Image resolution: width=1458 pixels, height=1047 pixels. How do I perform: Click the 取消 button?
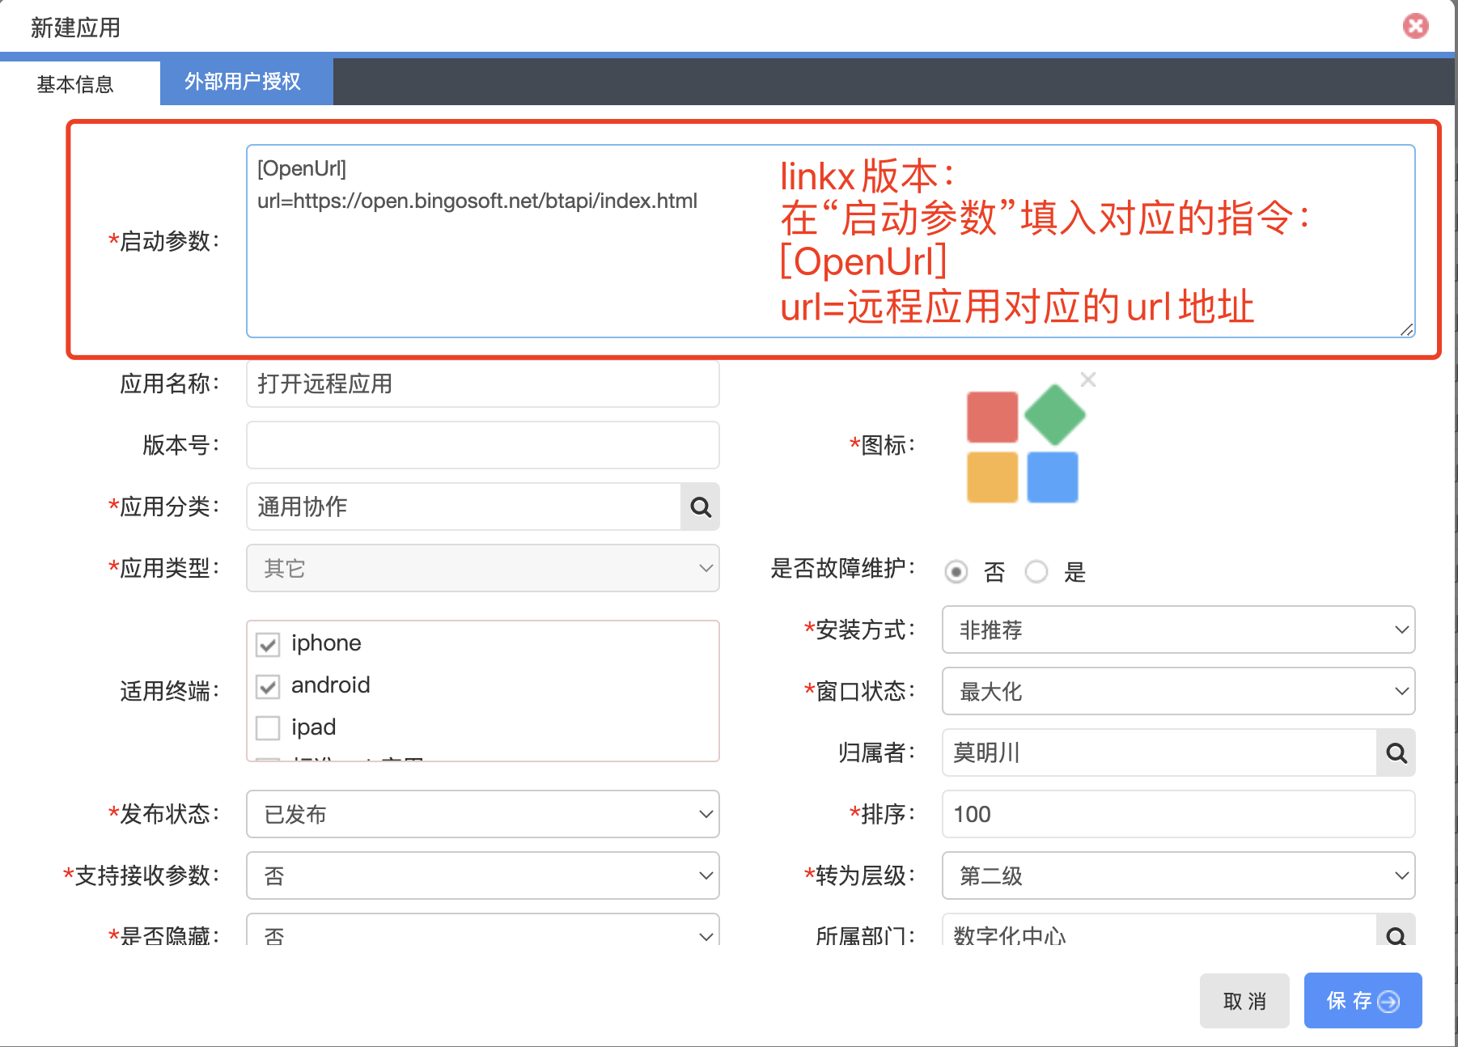[x=1244, y=1001]
